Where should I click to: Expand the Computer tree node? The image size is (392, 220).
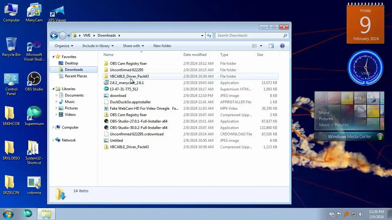[53, 127]
